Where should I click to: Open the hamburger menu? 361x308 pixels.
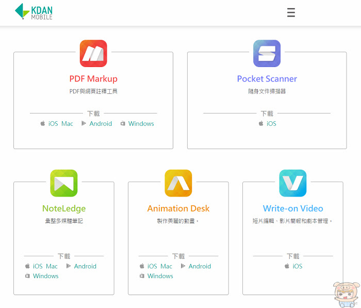click(x=291, y=12)
